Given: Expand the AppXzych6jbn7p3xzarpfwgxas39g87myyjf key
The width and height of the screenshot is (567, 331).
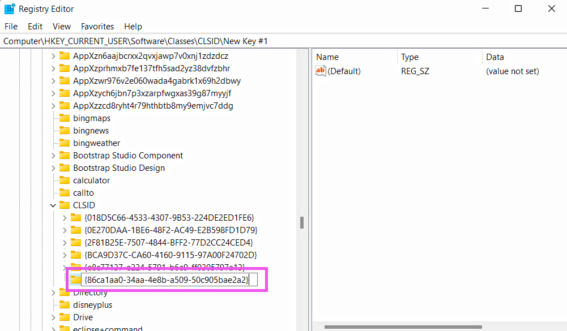Looking at the screenshot, I should pos(53,93).
